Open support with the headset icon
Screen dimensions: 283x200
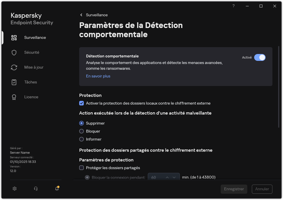[35, 189]
